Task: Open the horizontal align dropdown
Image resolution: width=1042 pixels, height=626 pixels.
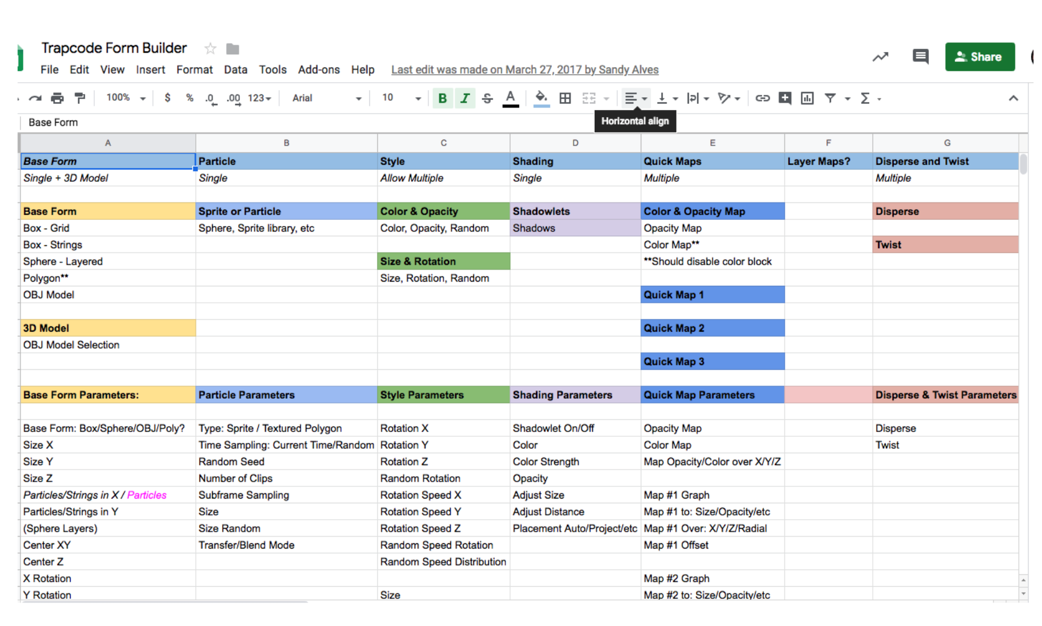Action: 635,98
